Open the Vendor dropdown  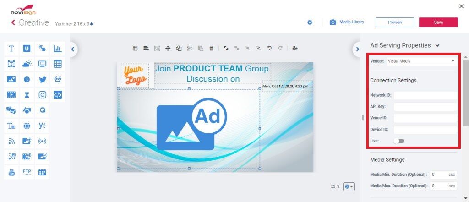[x=421, y=61]
